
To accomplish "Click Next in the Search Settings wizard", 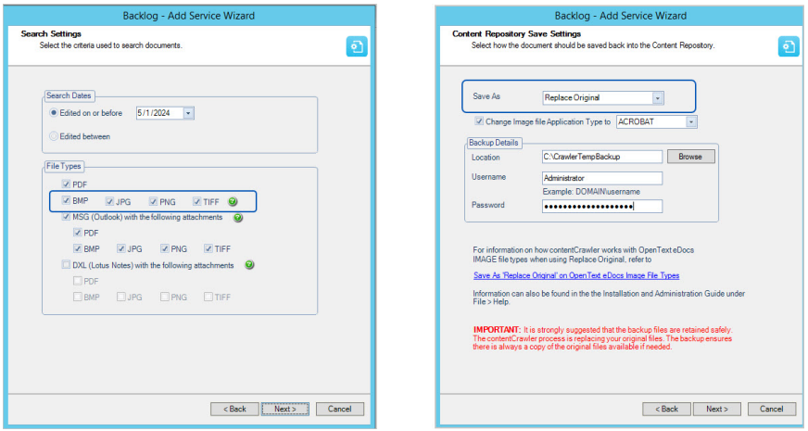I will tap(285, 409).
